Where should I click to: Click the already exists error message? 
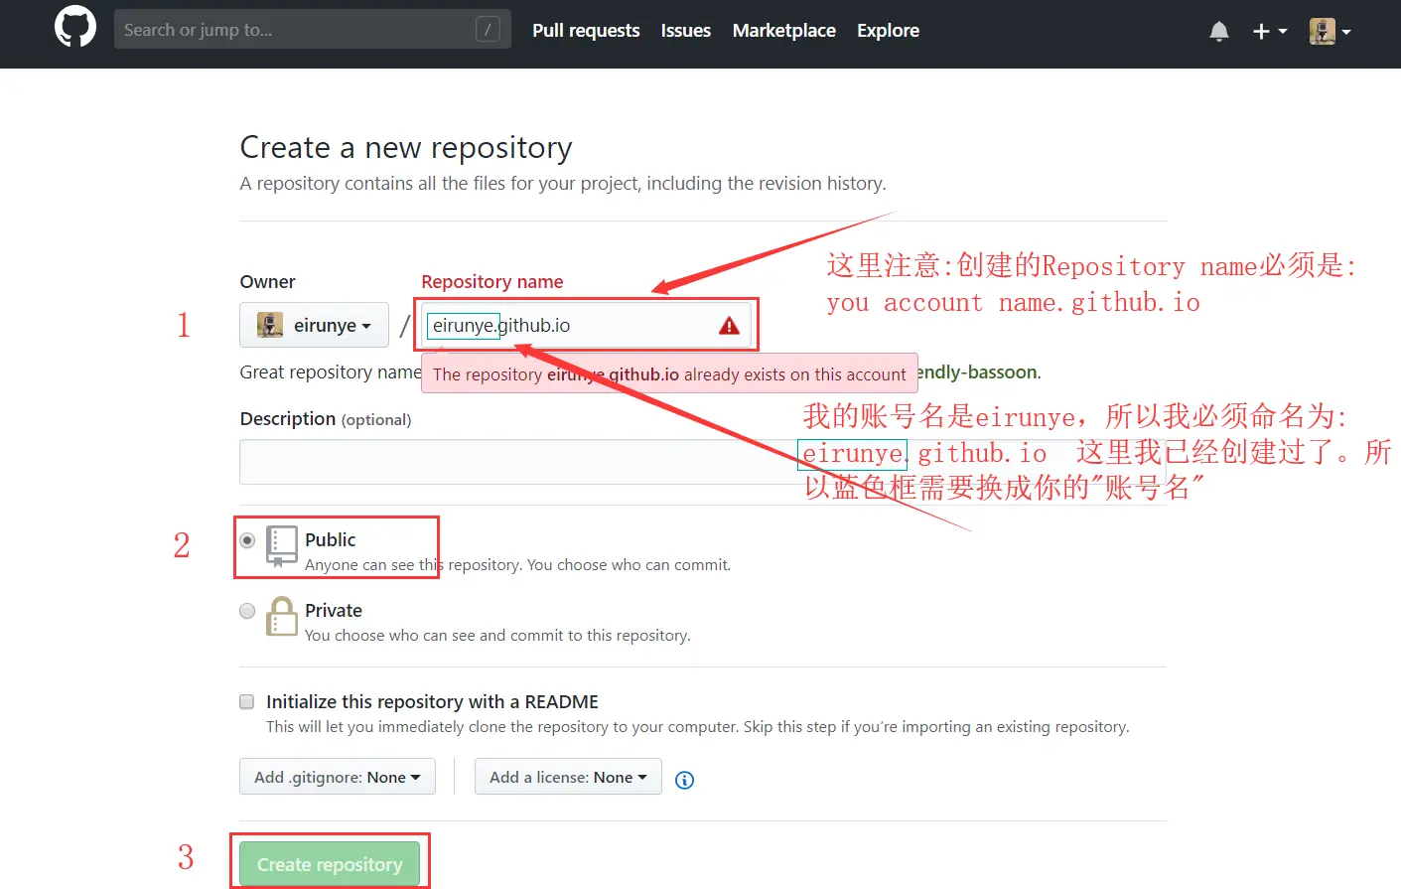click(669, 373)
